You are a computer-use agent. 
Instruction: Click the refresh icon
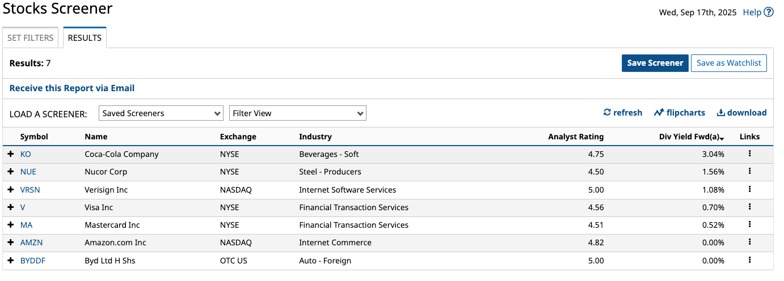(x=606, y=113)
